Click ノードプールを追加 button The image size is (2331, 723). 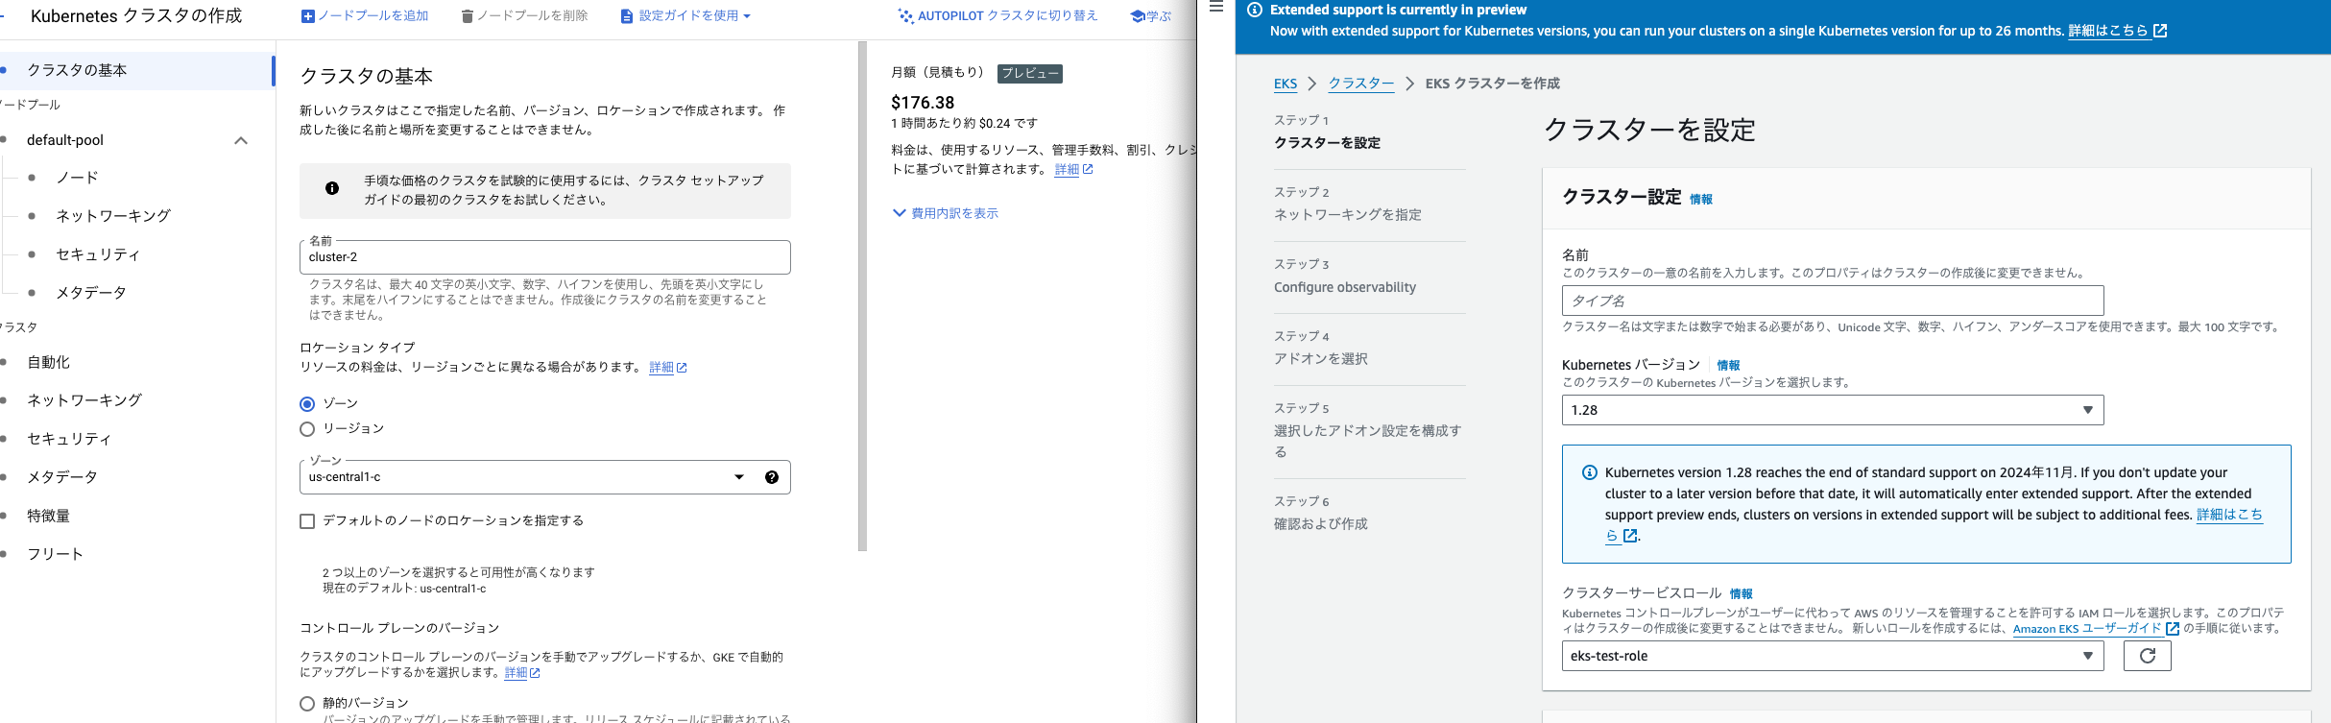pyautogui.click(x=365, y=16)
